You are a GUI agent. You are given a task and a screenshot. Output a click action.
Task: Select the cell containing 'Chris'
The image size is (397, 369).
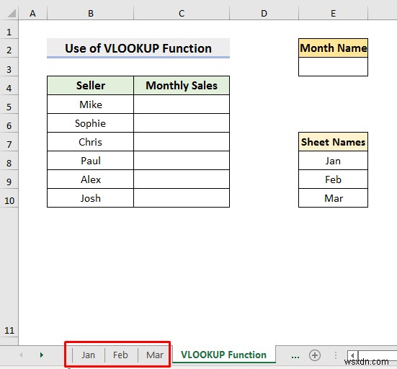[x=90, y=142]
